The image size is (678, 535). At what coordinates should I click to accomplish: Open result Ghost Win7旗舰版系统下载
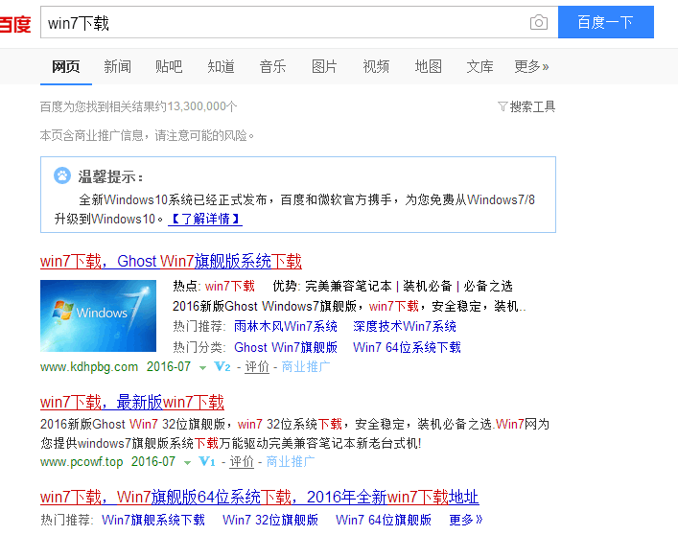click(171, 261)
